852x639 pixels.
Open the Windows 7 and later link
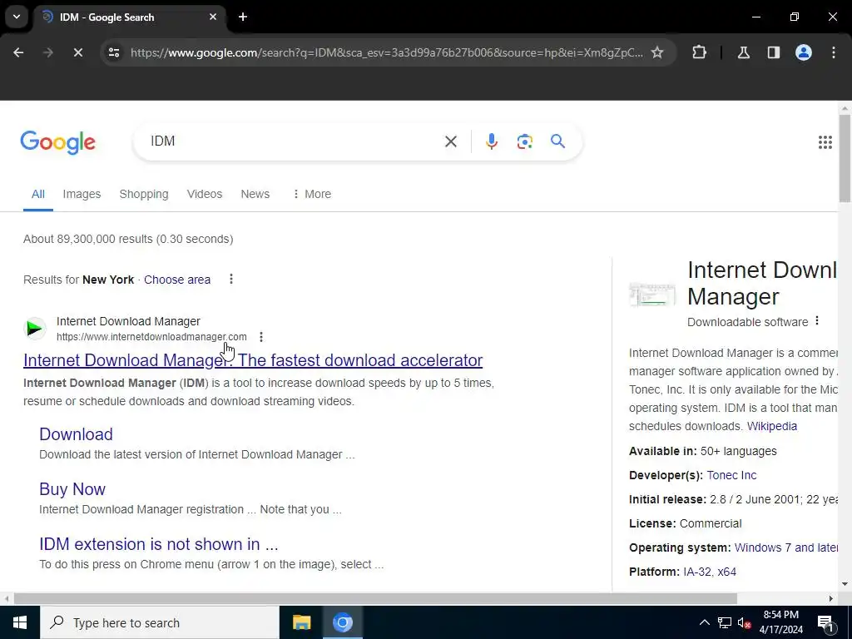click(785, 547)
